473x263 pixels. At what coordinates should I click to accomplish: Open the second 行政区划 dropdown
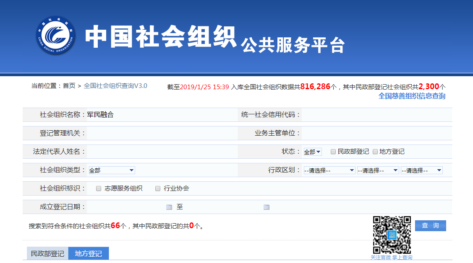tap(378, 170)
